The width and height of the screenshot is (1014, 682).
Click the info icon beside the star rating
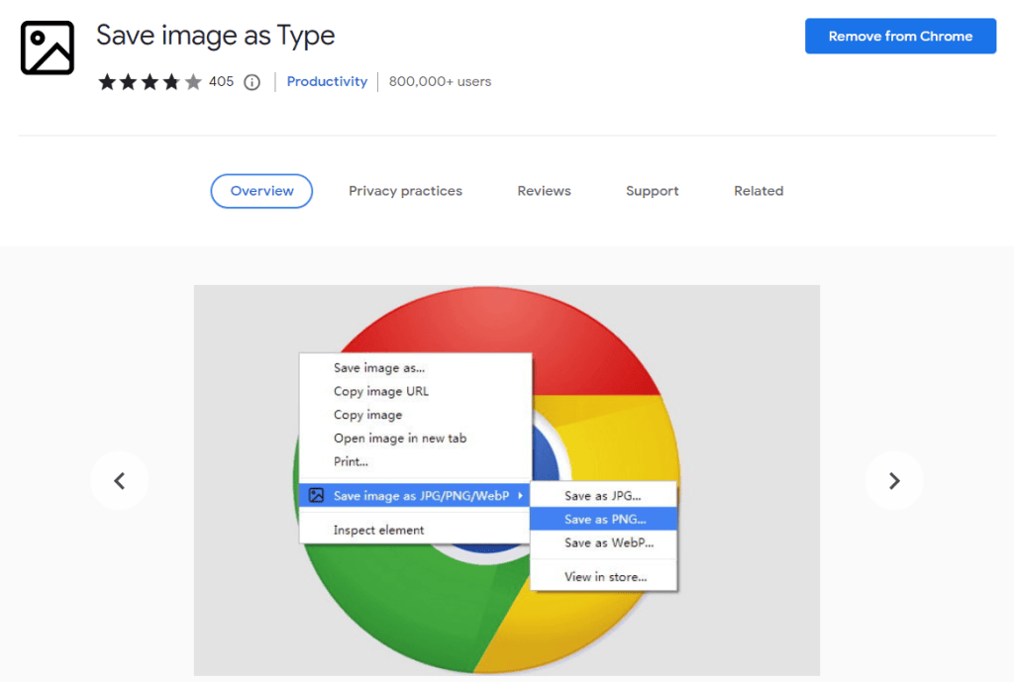click(251, 82)
